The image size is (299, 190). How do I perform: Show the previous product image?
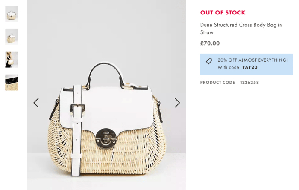pyautogui.click(x=36, y=103)
